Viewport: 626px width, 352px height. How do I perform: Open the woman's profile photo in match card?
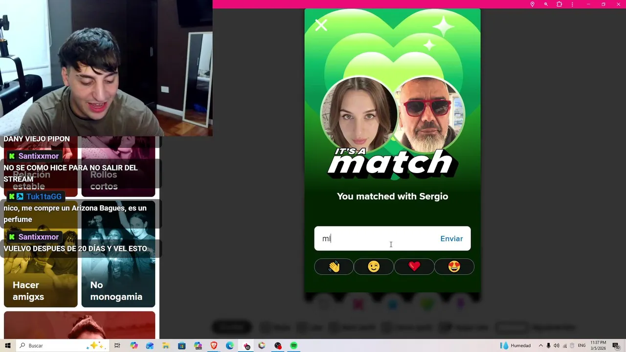(x=359, y=115)
